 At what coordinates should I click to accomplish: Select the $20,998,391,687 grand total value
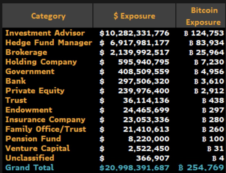[134, 167]
